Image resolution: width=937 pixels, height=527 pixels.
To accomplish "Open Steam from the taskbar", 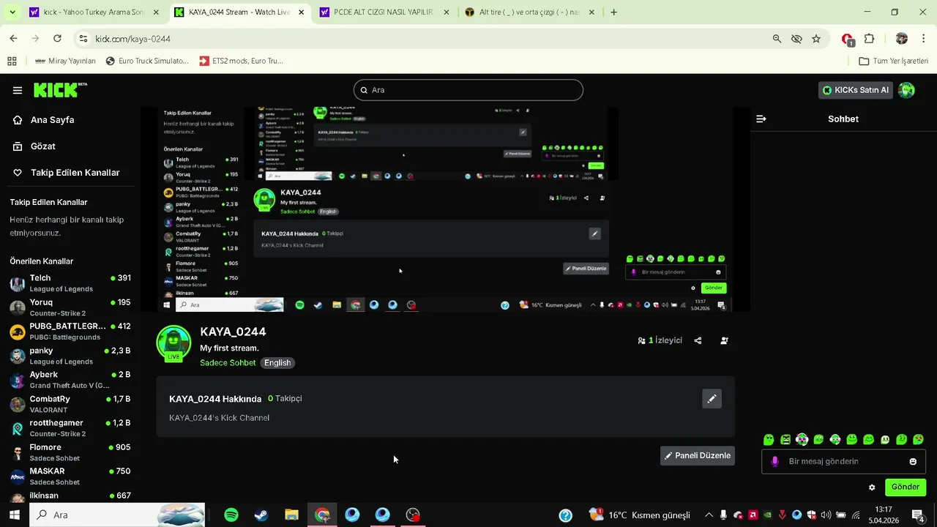I will point(261,515).
